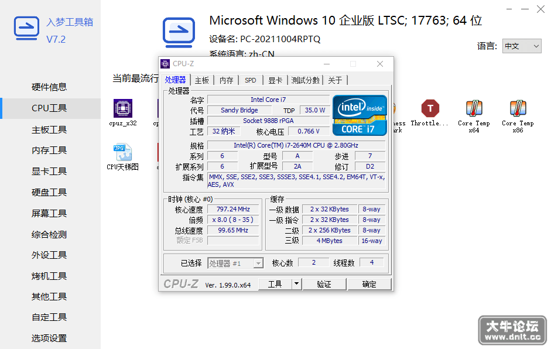551x349 pixels.
Task: Open the SPD tab in CPU-Z
Action: [x=251, y=80]
